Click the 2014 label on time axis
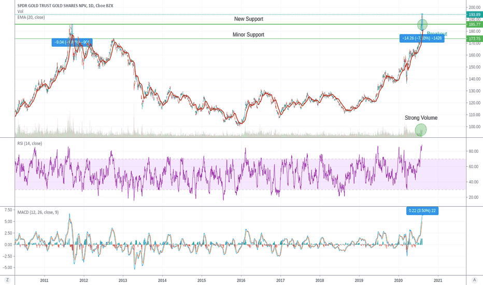This screenshot has height=285, width=483. (x=162, y=280)
